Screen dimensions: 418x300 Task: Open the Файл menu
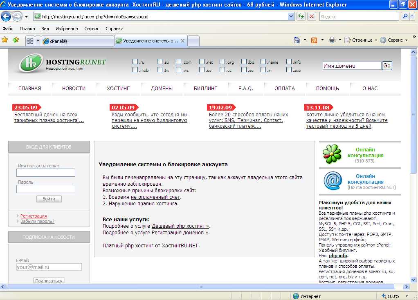tap(8, 29)
